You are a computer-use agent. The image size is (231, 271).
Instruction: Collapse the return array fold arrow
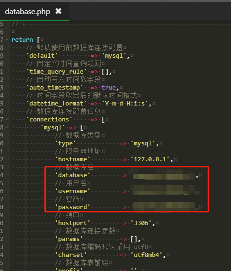pyautogui.click(x=7, y=40)
